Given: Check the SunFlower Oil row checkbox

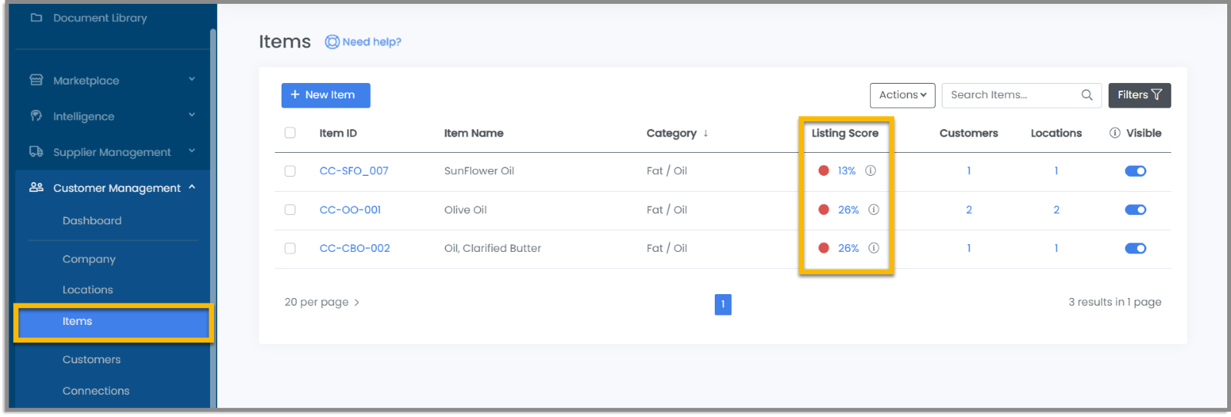Looking at the screenshot, I should pyautogui.click(x=290, y=170).
